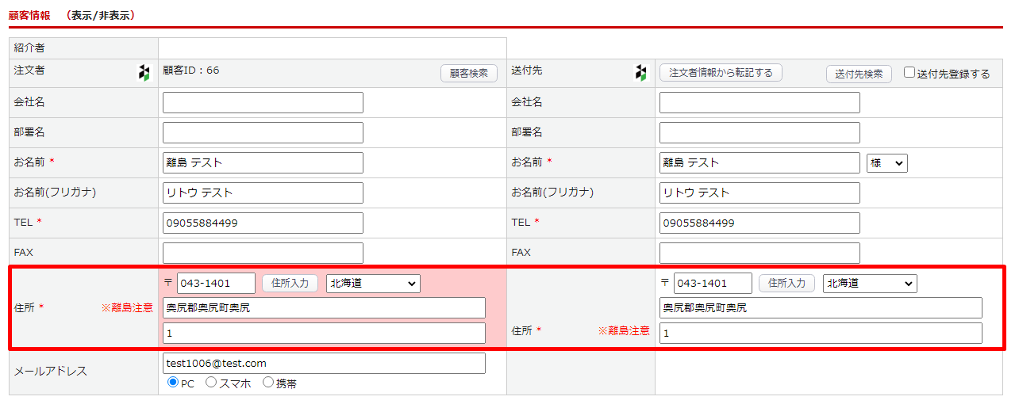Click the shipping TEL input field
Viewport: 1019px width, 408px height.
pyautogui.click(x=759, y=223)
